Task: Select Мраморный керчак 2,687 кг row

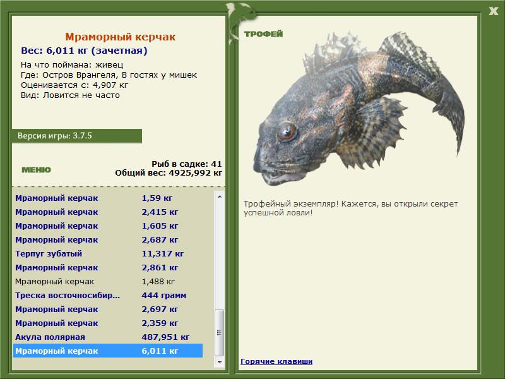Action: 108,240
